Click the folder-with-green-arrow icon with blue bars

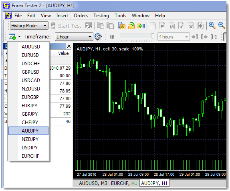[x=141, y=26]
